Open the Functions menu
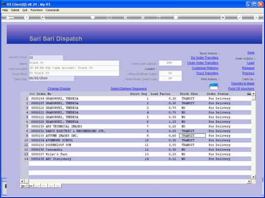This screenshot has height=198, width=265. (x=36, y=10)
